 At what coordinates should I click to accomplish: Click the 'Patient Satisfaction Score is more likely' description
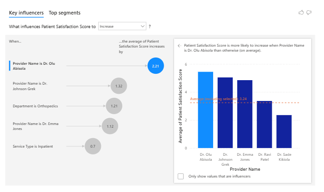[244, 48]
